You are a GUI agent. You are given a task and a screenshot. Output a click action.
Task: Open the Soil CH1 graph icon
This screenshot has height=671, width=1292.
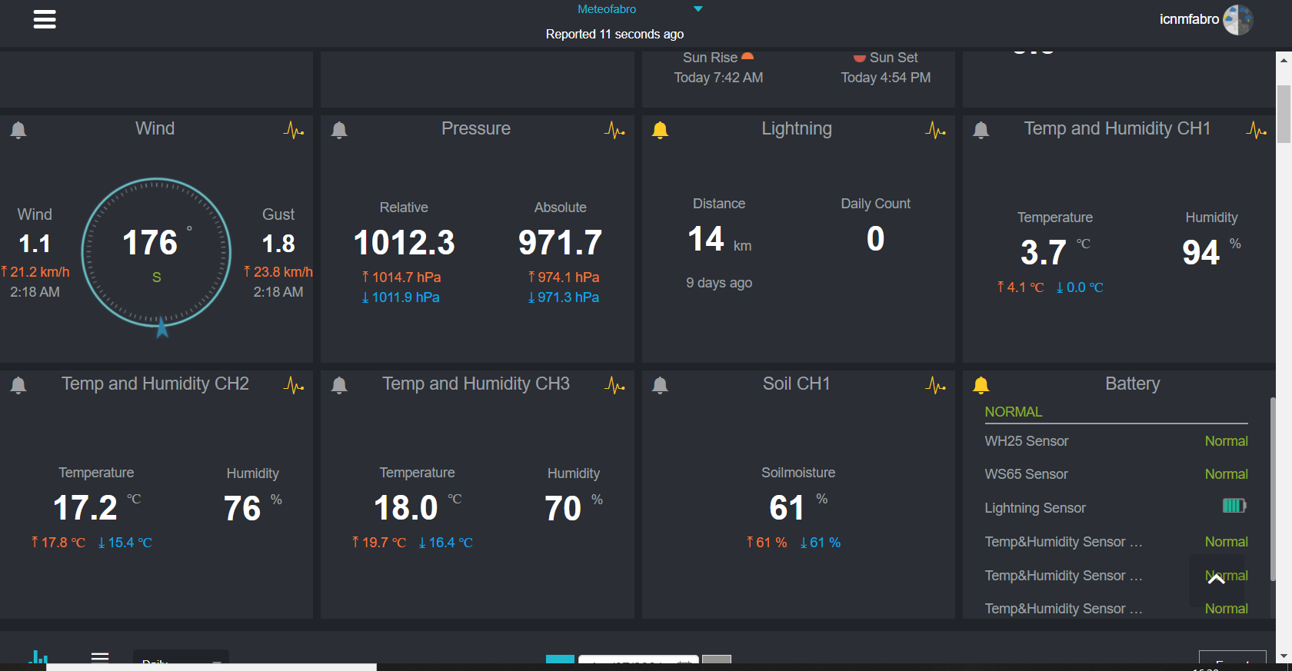tap(935, 385)
